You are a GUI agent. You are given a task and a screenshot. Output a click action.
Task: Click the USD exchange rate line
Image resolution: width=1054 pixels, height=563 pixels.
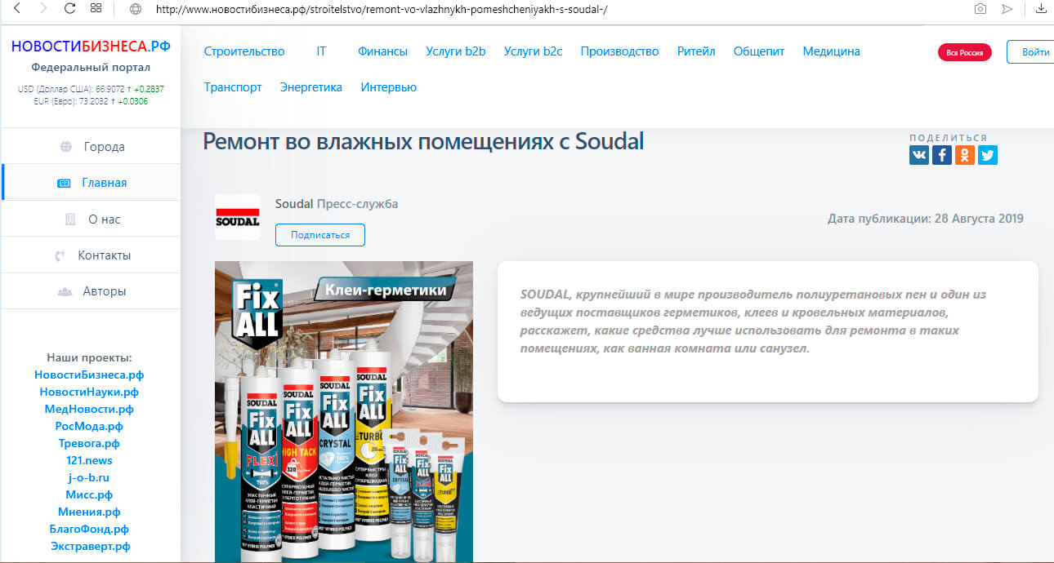(91, 89)
